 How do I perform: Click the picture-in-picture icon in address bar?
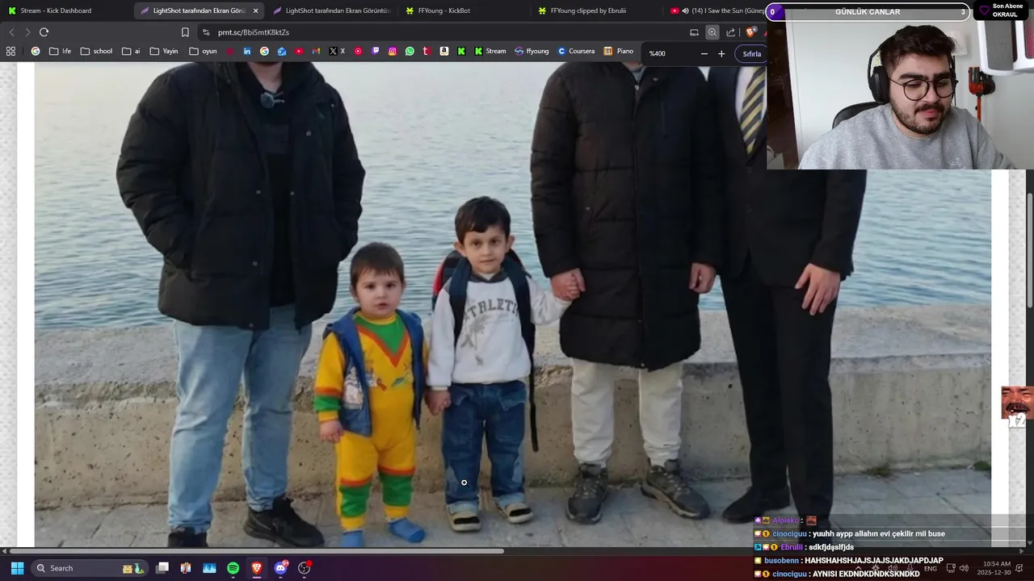click(694, 32)
